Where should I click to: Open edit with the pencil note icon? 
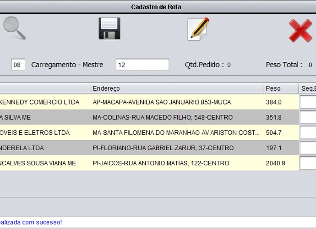click(x=198, y=29)
